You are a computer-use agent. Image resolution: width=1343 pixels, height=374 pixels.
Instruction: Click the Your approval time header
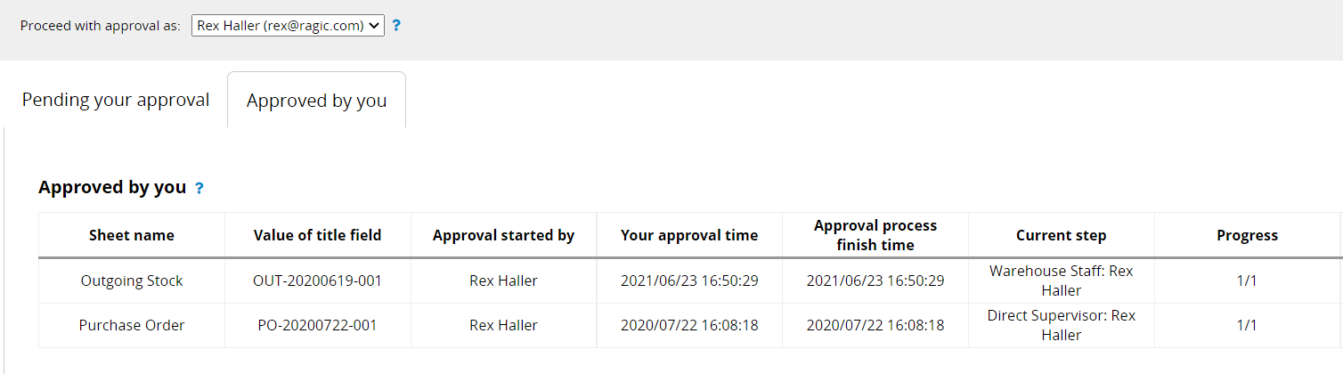tap(689, 235)
